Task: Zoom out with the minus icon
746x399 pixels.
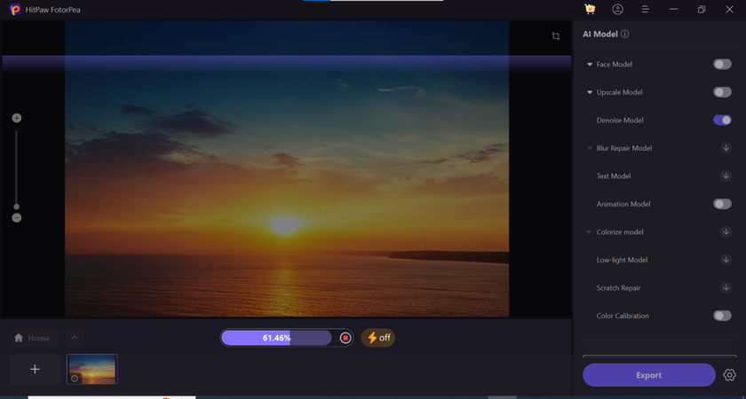Action: (17, 218)
